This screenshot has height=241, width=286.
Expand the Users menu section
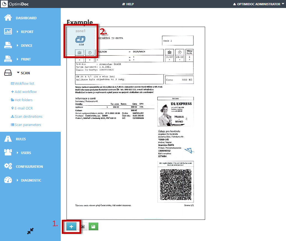click(26, 153)
